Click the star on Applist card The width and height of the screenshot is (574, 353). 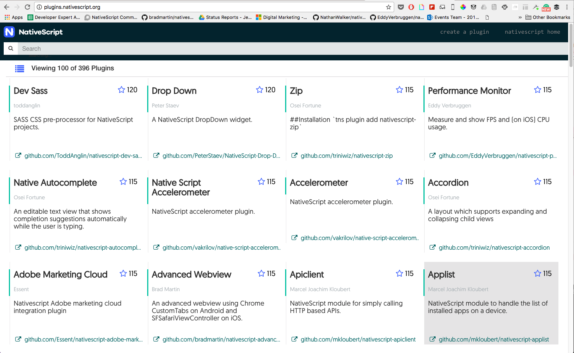538,273
